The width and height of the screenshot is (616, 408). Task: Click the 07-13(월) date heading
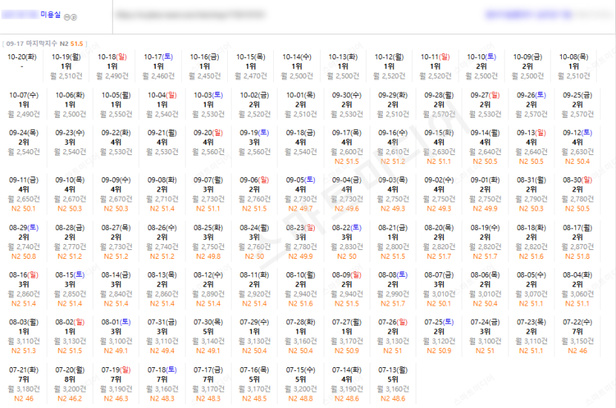(393, 370)
